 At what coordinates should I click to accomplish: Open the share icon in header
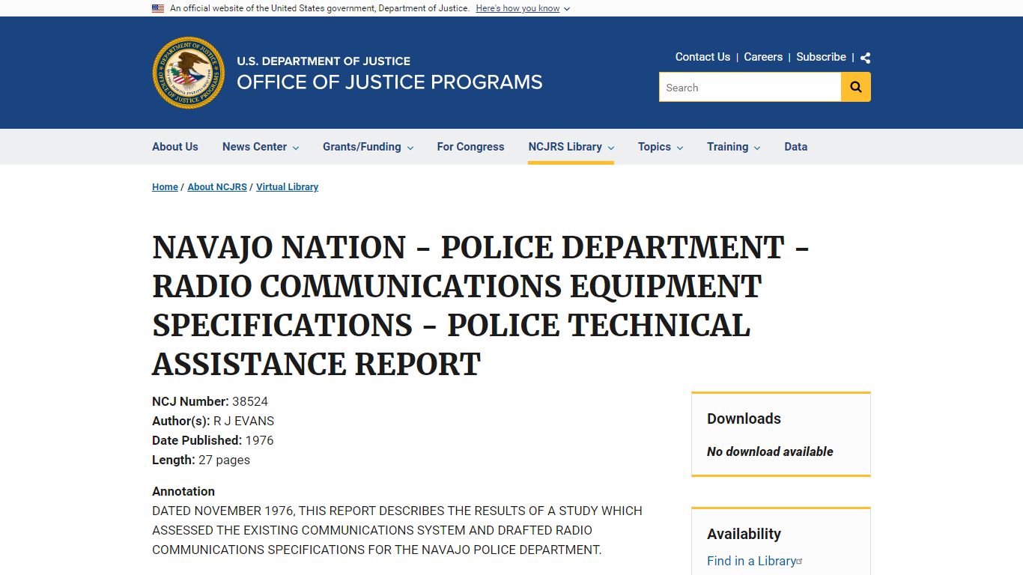click(865, 58)
